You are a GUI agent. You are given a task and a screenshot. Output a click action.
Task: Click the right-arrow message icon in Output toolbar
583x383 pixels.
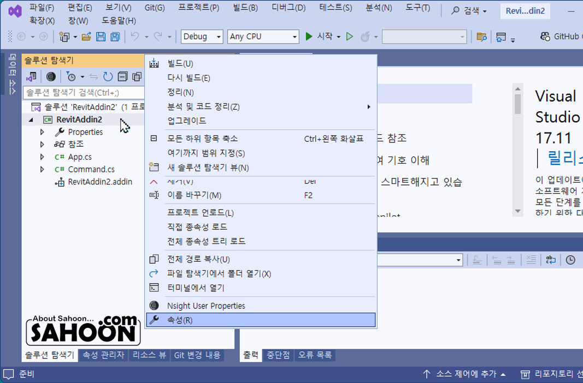pyautogui.click(x=511, y=260)
